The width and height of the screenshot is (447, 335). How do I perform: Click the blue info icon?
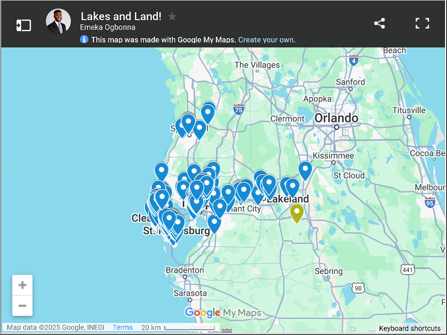[x=84, y=39]
